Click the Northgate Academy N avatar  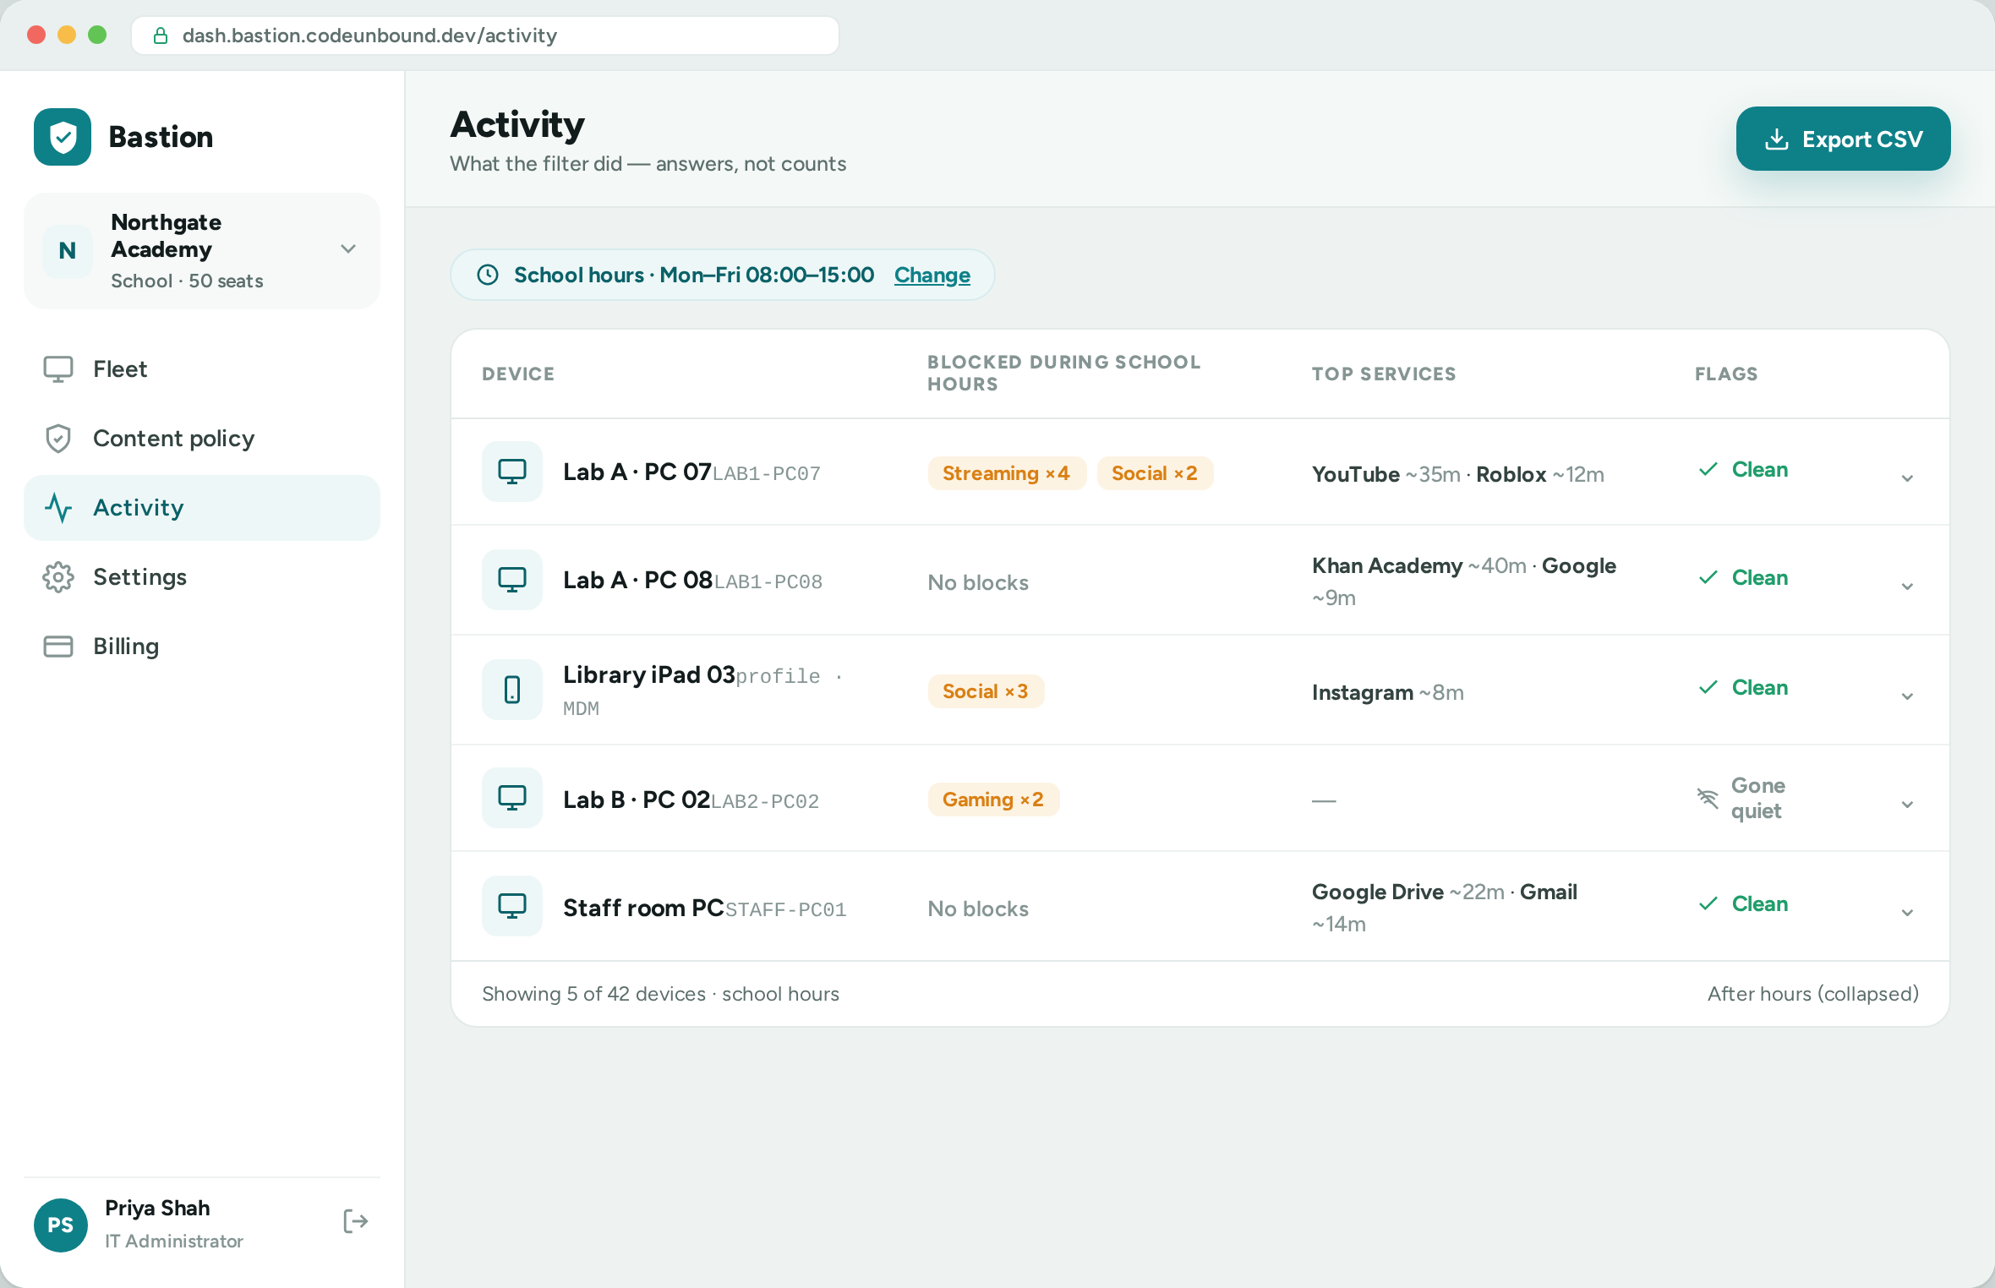[x=68, y=251]
